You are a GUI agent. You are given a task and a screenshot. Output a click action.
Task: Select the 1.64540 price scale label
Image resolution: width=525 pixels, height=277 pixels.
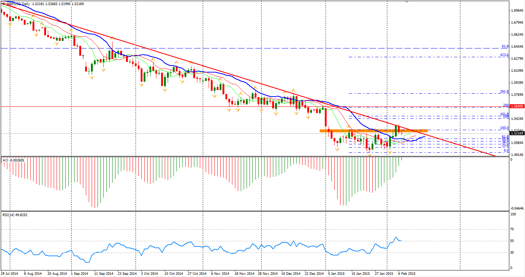[517, 47]
